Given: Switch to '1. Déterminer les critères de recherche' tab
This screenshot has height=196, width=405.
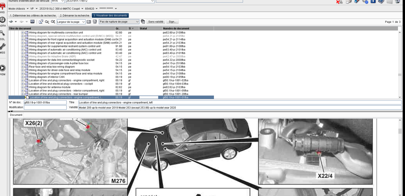Looking at the screenshot, I should [33, 15].
